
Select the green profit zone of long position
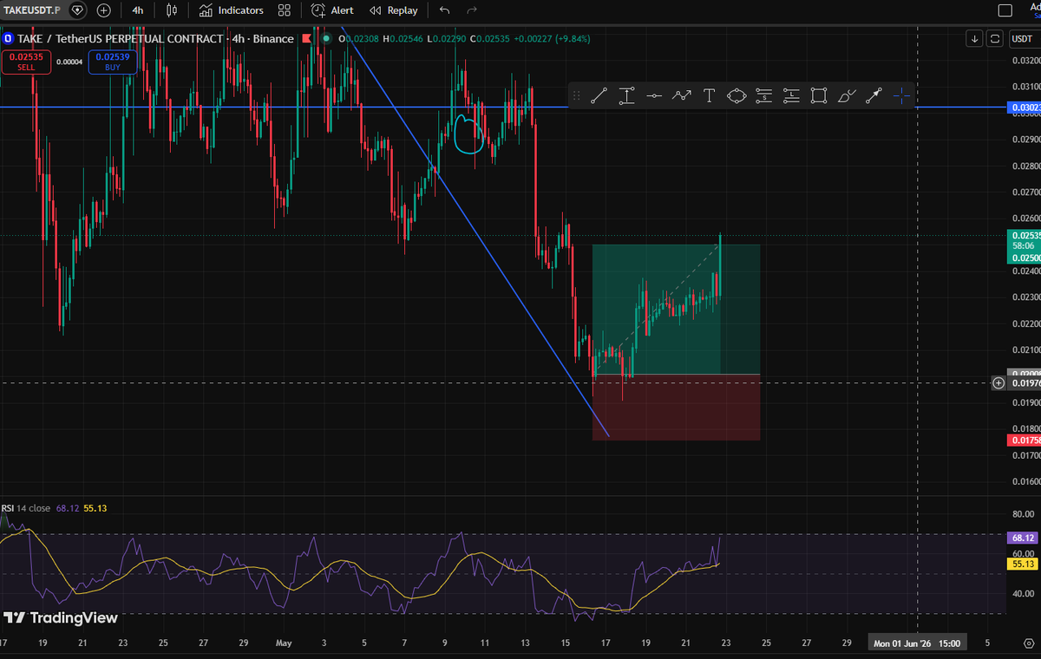(676, 310)
